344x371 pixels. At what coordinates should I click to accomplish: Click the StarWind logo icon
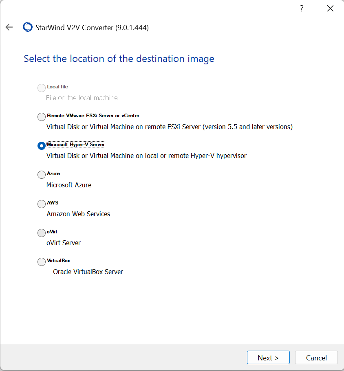tap(27, 27)
